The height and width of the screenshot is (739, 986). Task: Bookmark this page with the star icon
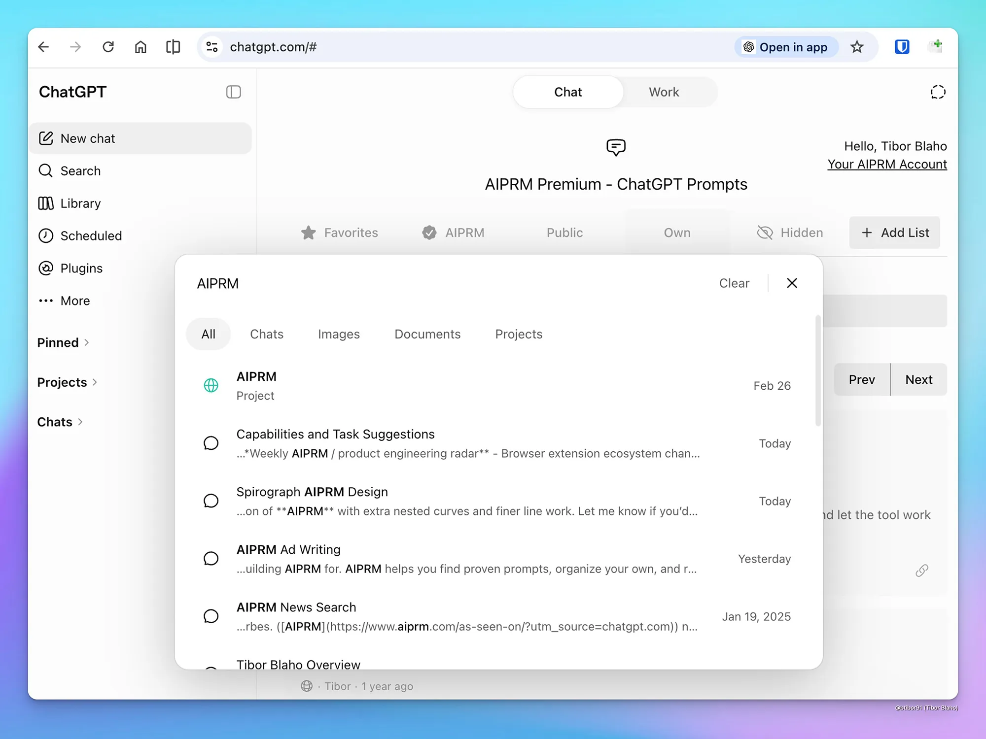click(x=857, y=47)
